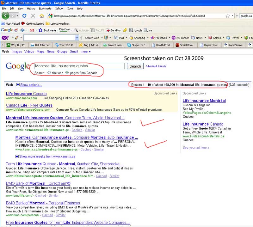253x227 pixels.
Task: Bookmark this page with the star icon
Action: 227,15
